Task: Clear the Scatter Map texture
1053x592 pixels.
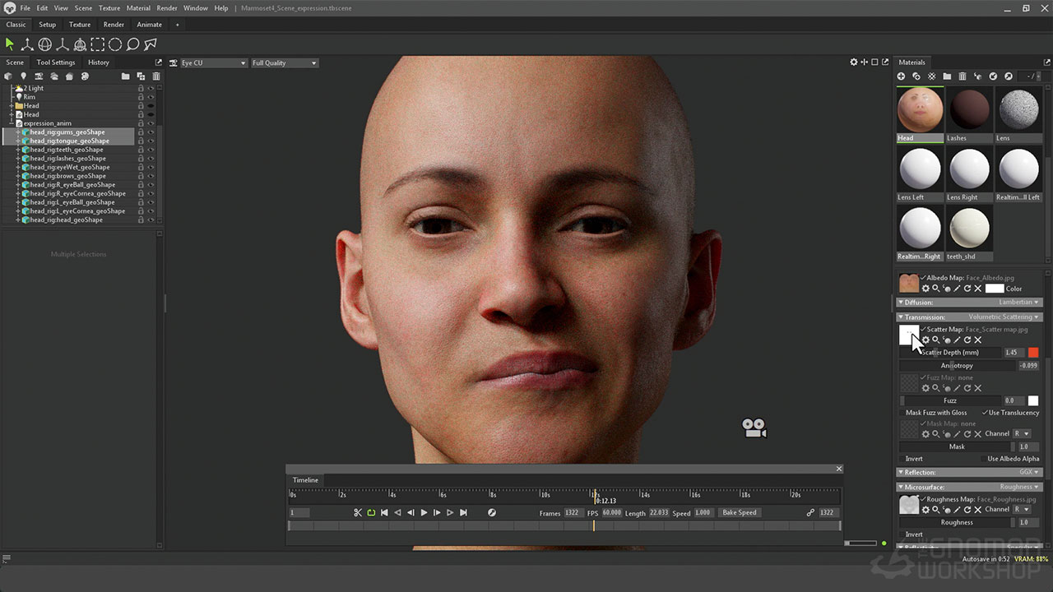Action: (x=977, y=340)
